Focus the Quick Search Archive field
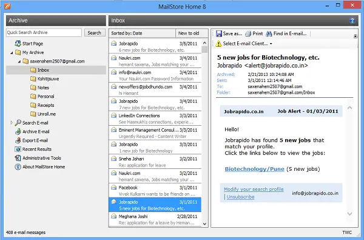Screen dimensions: 364x240 coord(44,33)
